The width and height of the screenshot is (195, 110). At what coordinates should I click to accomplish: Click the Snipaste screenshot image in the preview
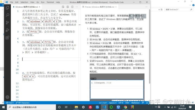pos(117,87)
